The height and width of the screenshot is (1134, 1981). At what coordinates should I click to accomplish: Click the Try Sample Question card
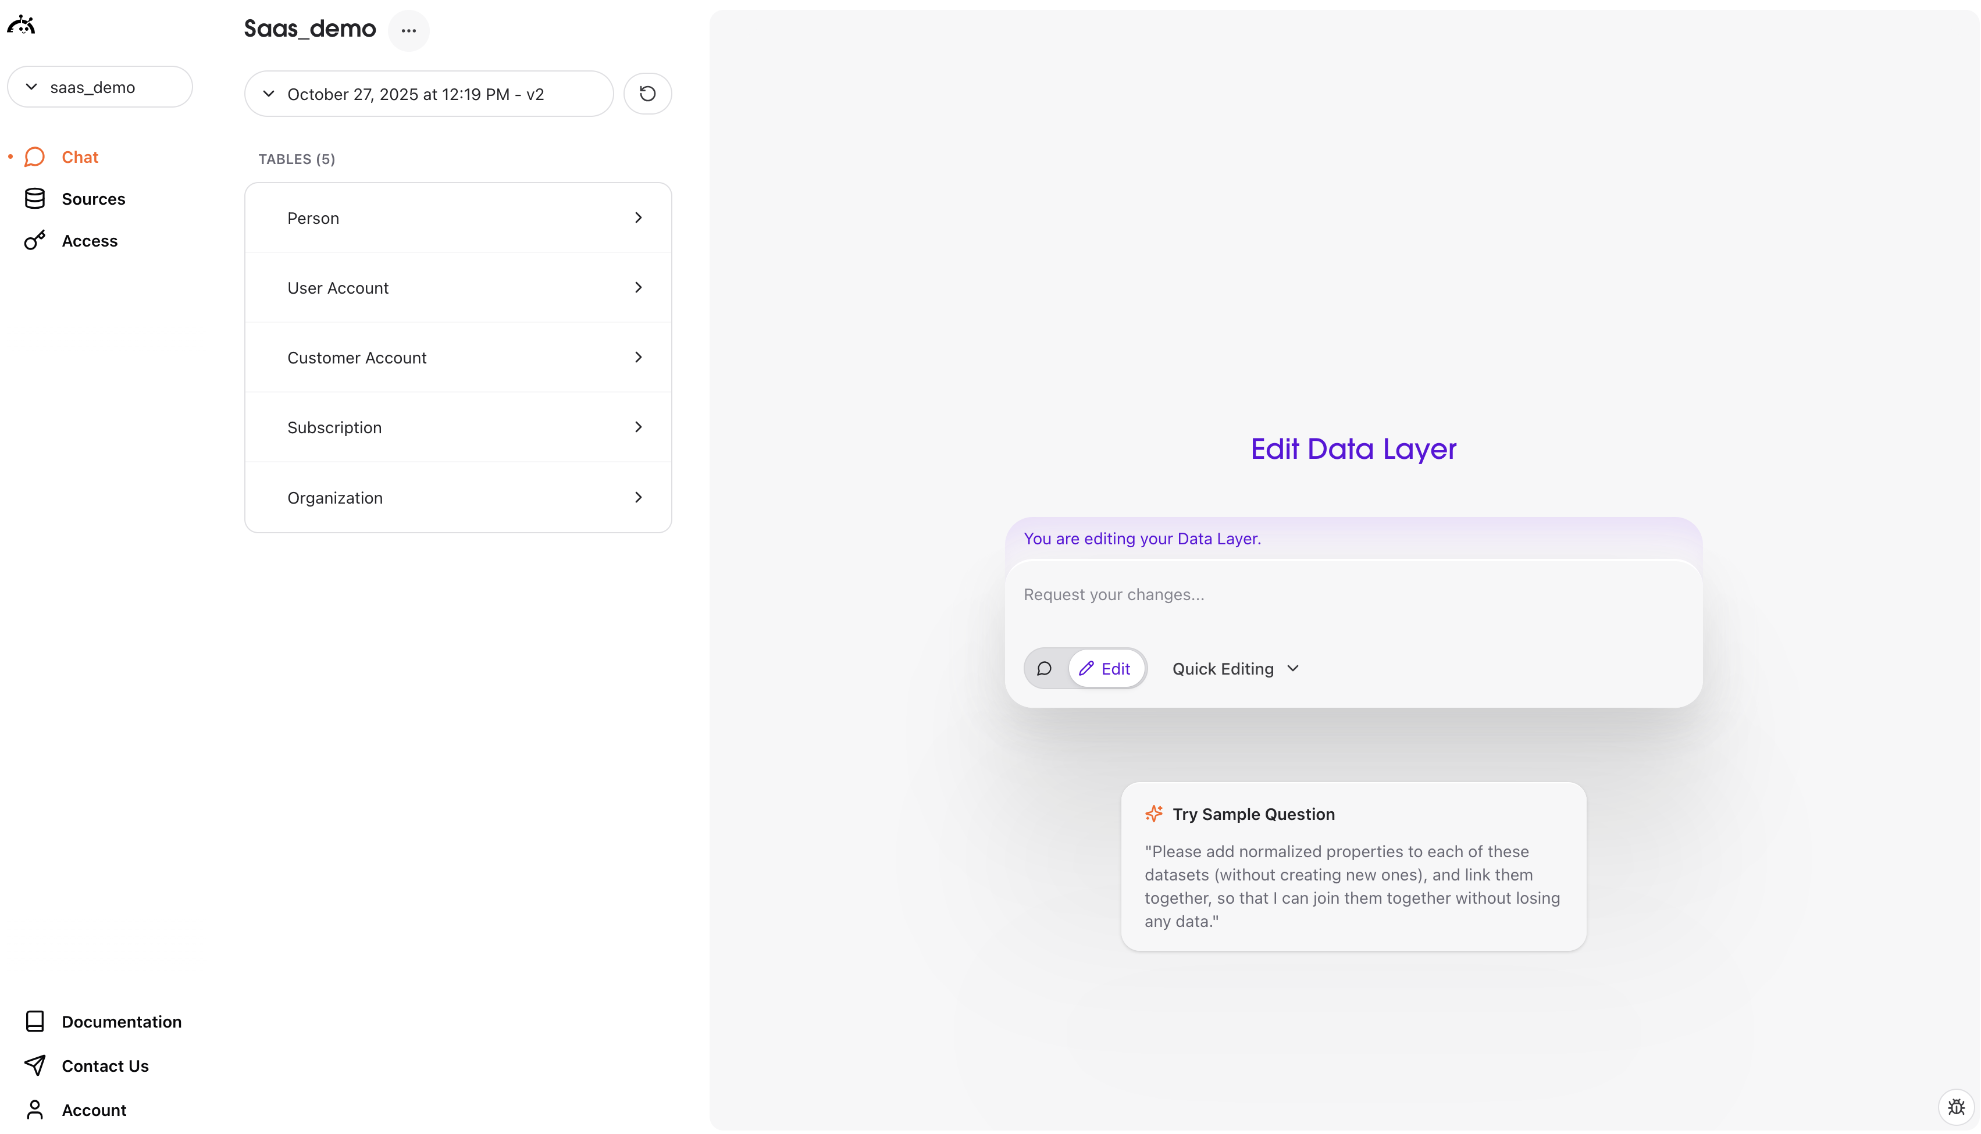(x=1353, y=866)
